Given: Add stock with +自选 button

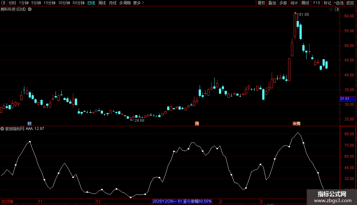Looking at the screenshot, I should click(339, 3).
